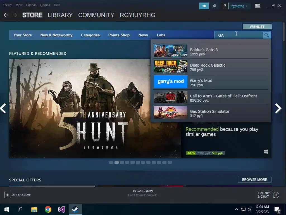Open the announcements megaphone icon
Screen dimensions: 286x215
click(204, 6)
